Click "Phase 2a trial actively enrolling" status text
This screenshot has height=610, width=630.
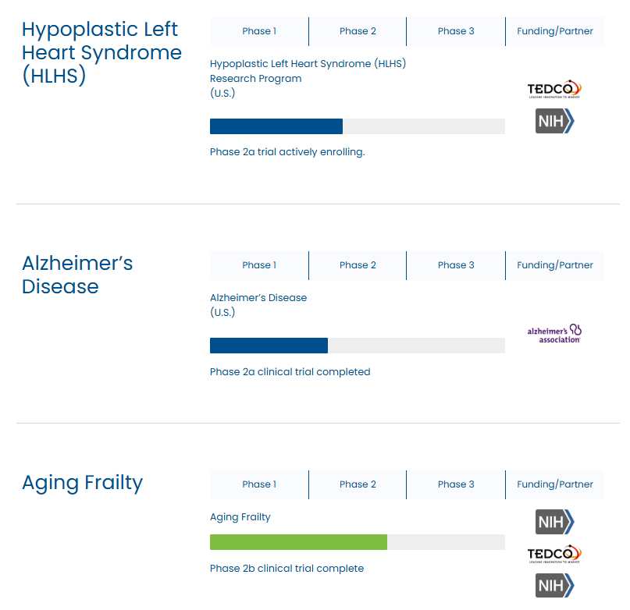point(287,152)
